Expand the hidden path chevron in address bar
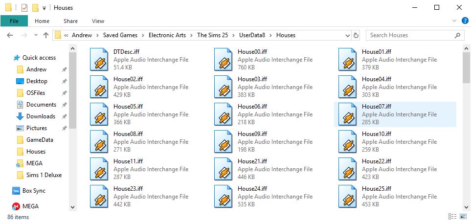This screenshot has width=471, height=223. pyautogui.click(x=66, y=35)
